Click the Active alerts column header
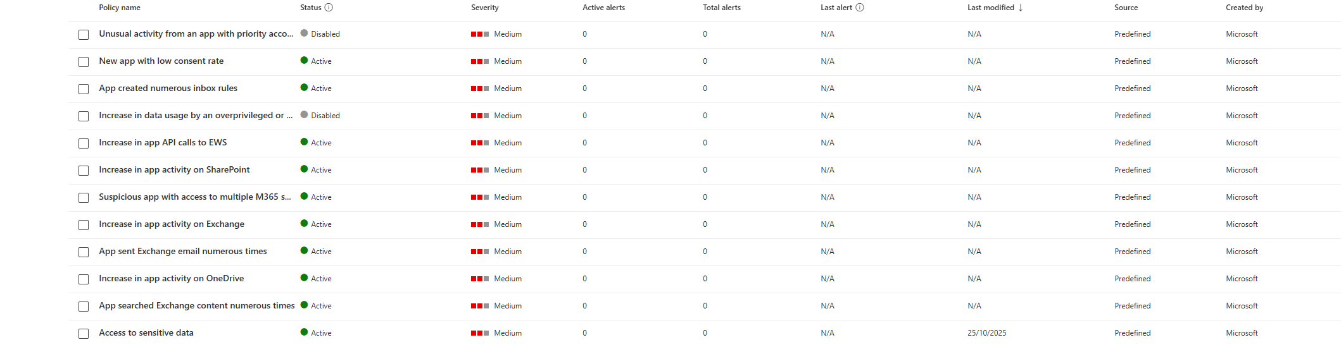This screenshot has height=347, width=1341. [x=603, y=8]
